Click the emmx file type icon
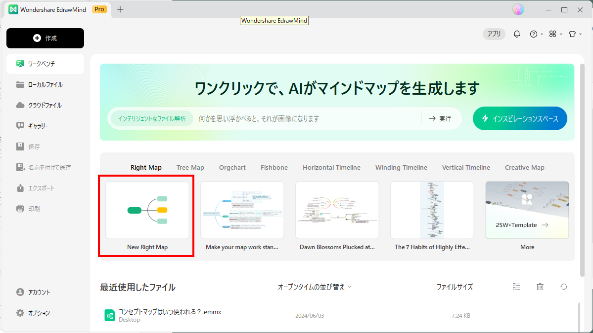 (110, 315)
